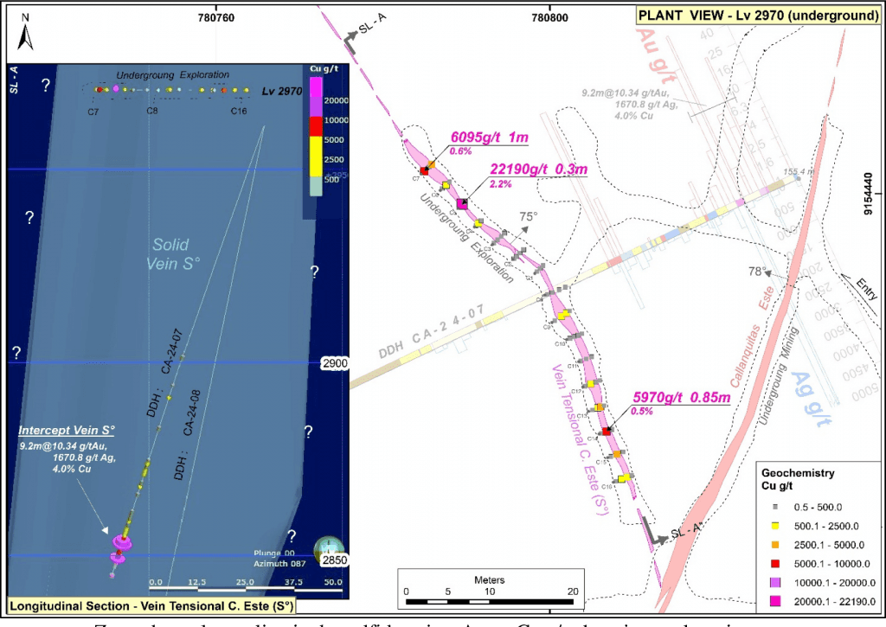The width and height of the screenshot is (886, 627).
Task: Click the DDH : CA-24-07 label in the longitudinal section
Action: [164, 374]
